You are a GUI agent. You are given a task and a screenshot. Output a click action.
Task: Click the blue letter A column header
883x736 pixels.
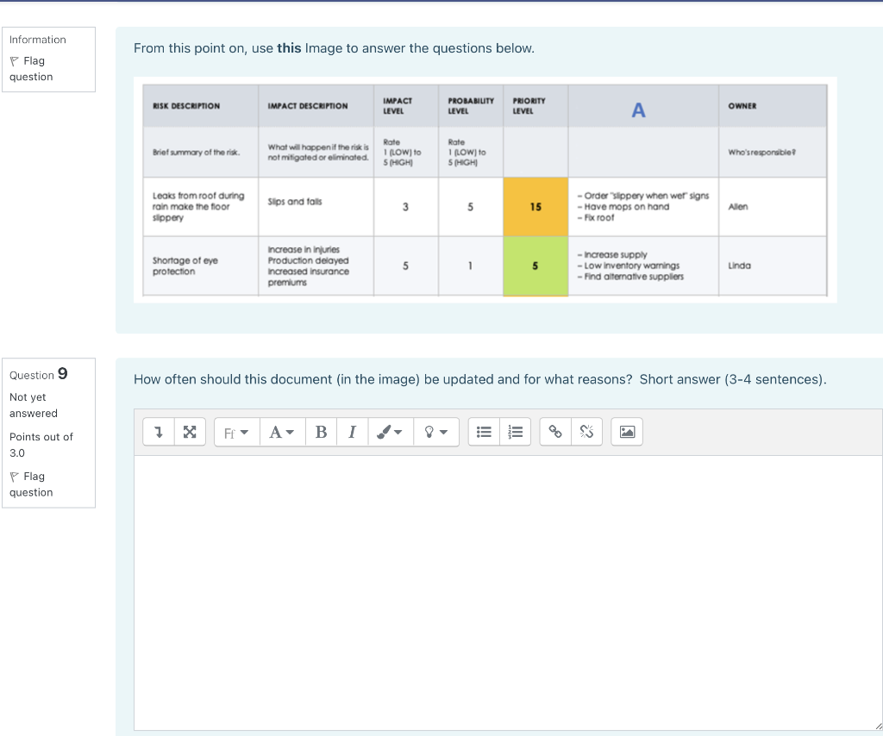[638, 110]
